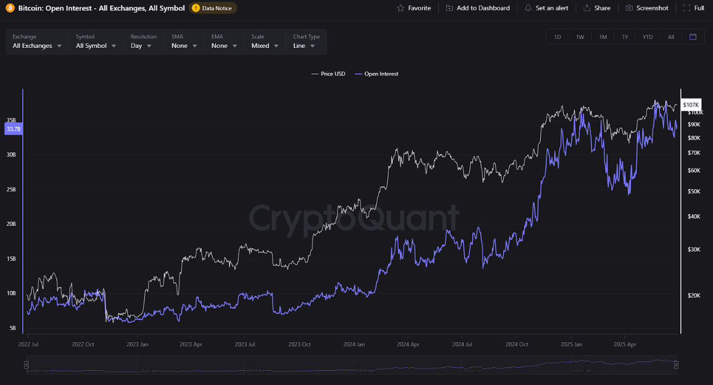Open the Data Notice warning badge

click(x=213, y=8)
